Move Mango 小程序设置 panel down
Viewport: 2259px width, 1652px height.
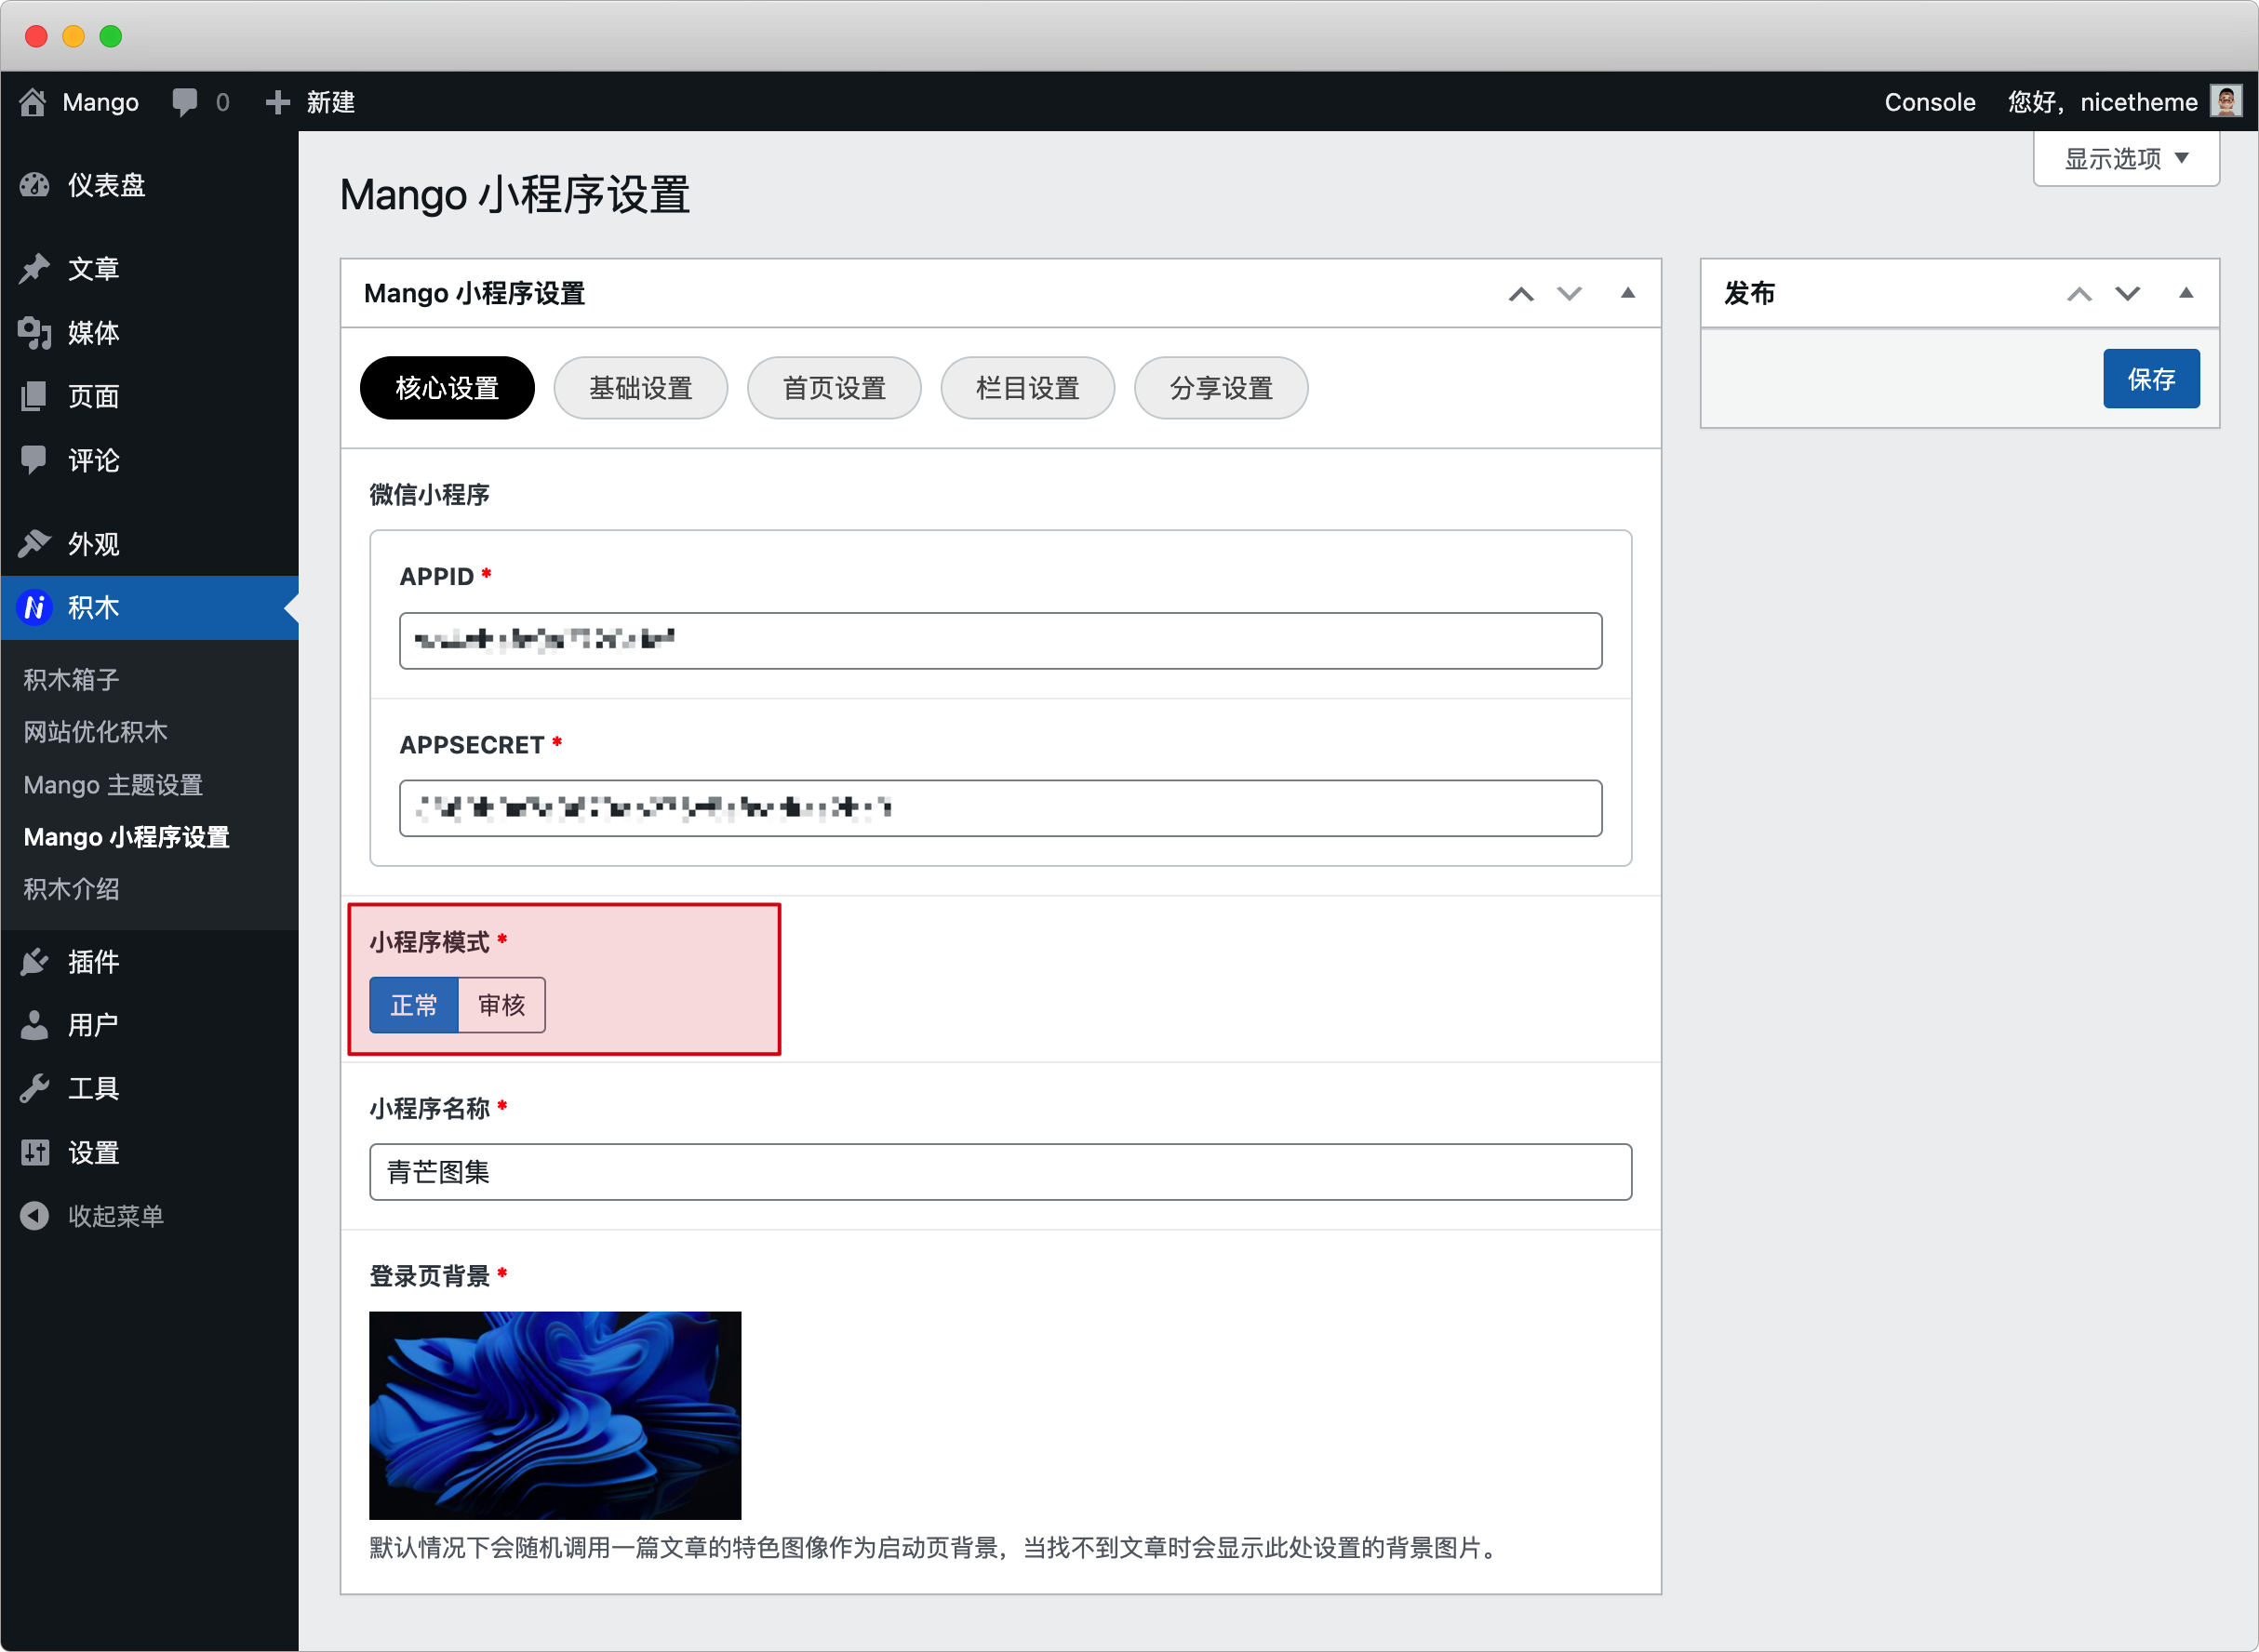tap(1569, 293)
